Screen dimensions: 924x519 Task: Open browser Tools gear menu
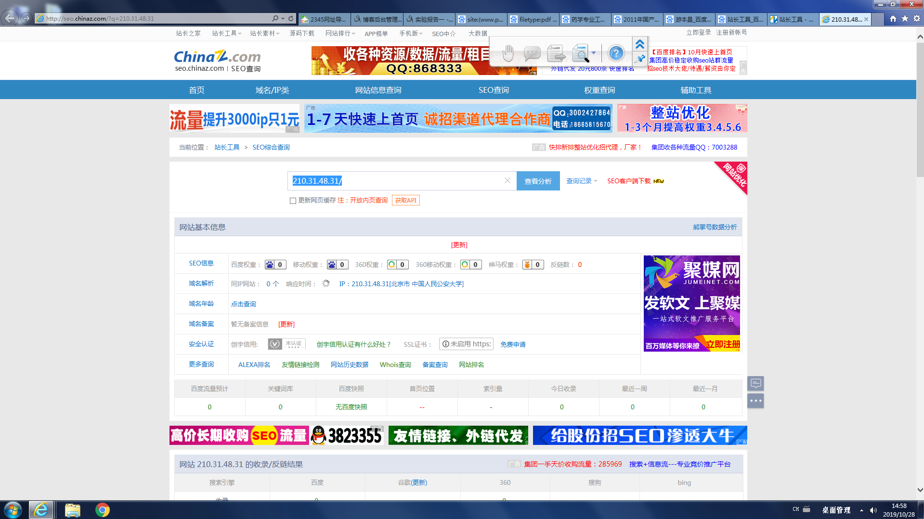(x=917, y=19)
